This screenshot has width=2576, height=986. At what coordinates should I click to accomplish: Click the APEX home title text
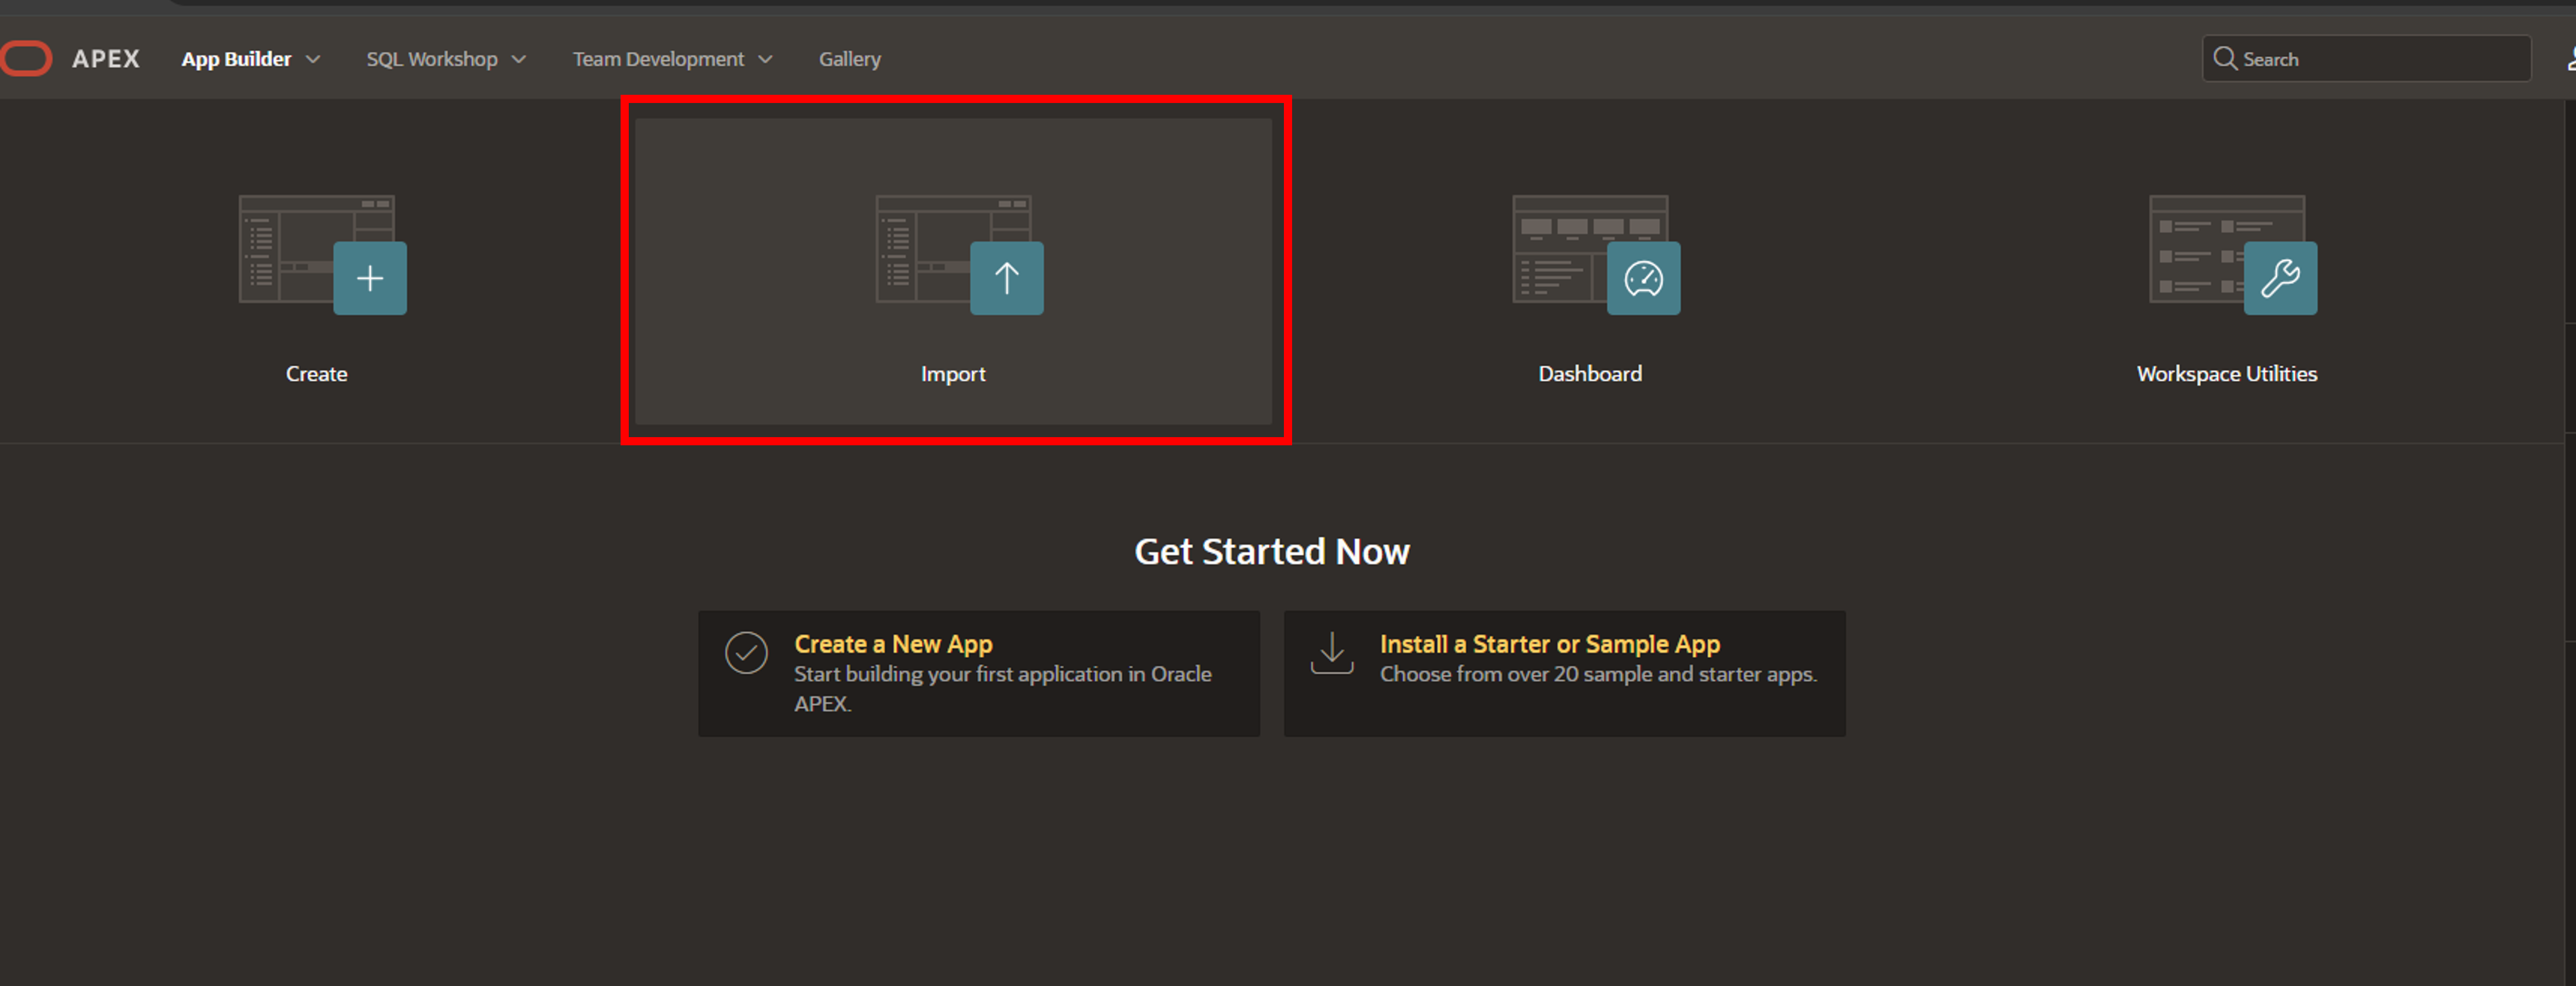click(x=106, y=59)
